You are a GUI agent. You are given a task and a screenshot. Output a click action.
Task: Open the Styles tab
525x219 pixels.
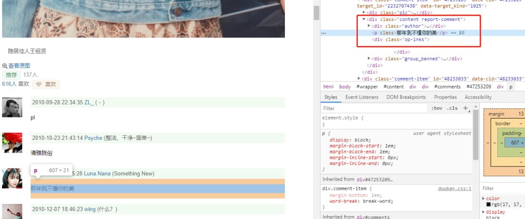click(331, 97)
